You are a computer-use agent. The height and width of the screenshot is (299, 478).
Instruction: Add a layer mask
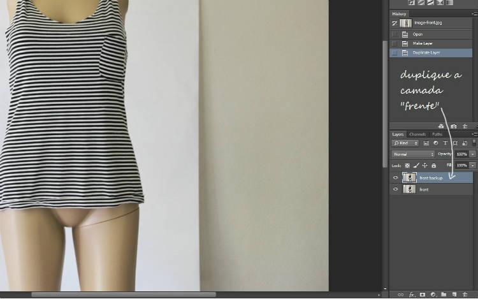click(x=422, y=295)
